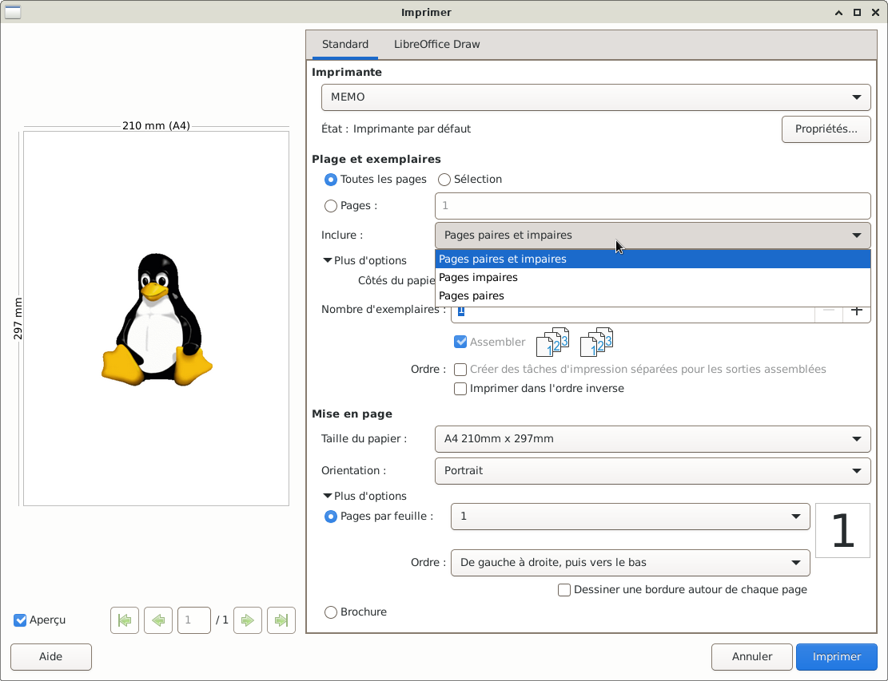Viewport: 888px width, 681px height.
Task: Maximize the Imprimer dialog window
Action: coord(857,13)
